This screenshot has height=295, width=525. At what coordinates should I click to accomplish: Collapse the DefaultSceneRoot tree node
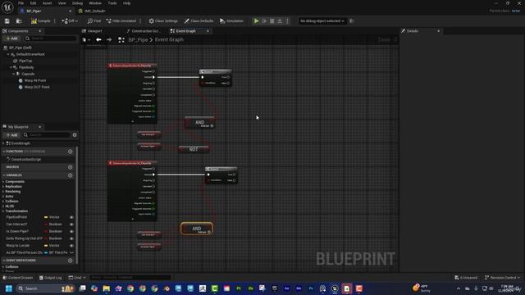[x=8, y=54]
